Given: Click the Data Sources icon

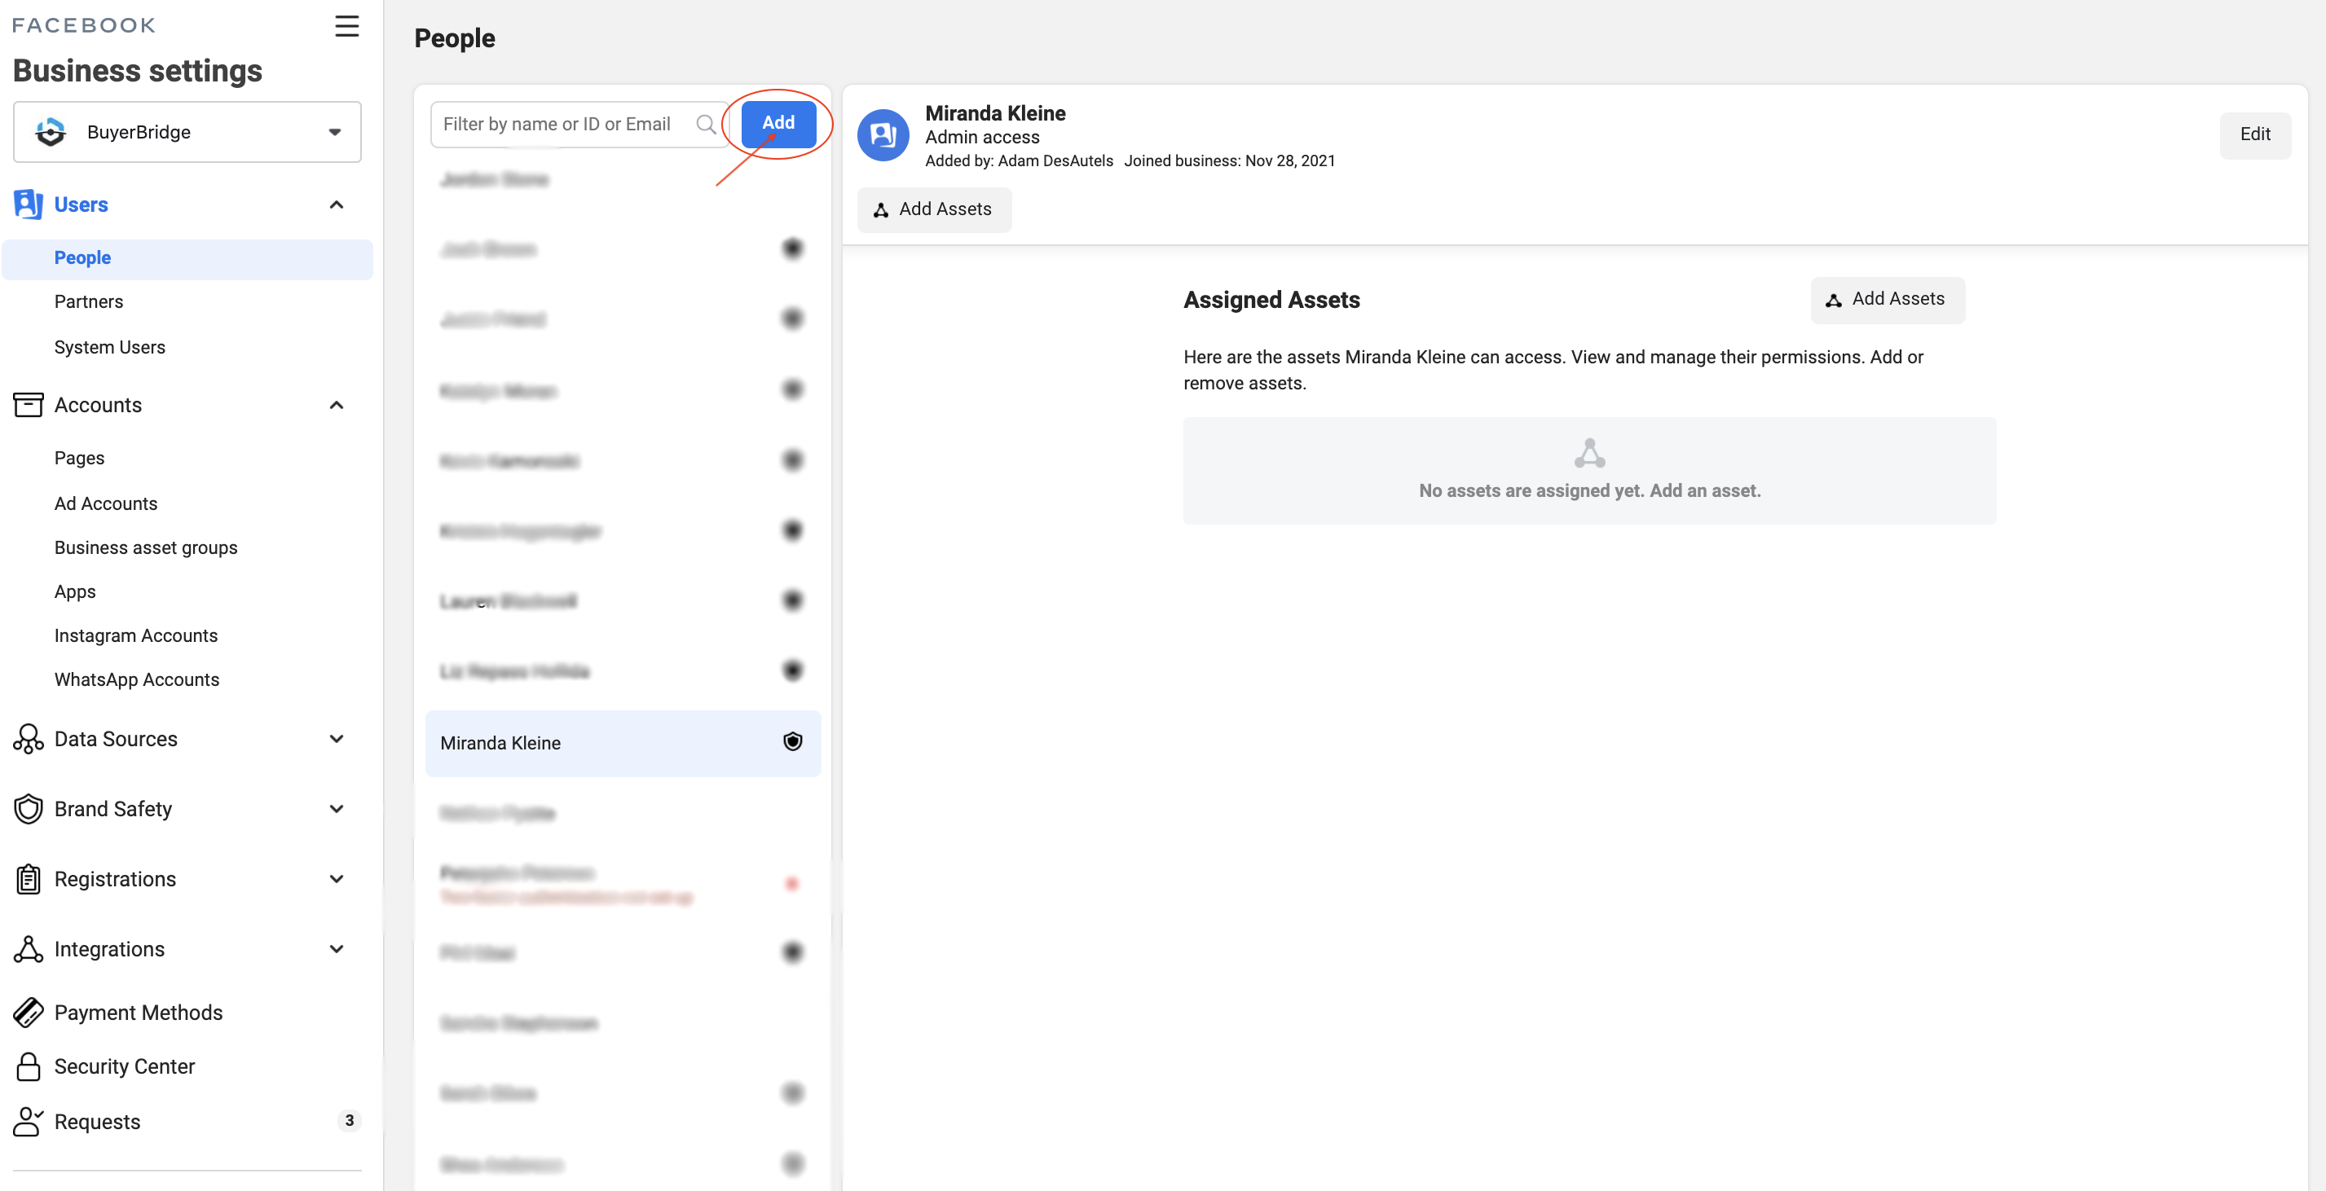Looking at the screenshot, I should pos(28,739).
